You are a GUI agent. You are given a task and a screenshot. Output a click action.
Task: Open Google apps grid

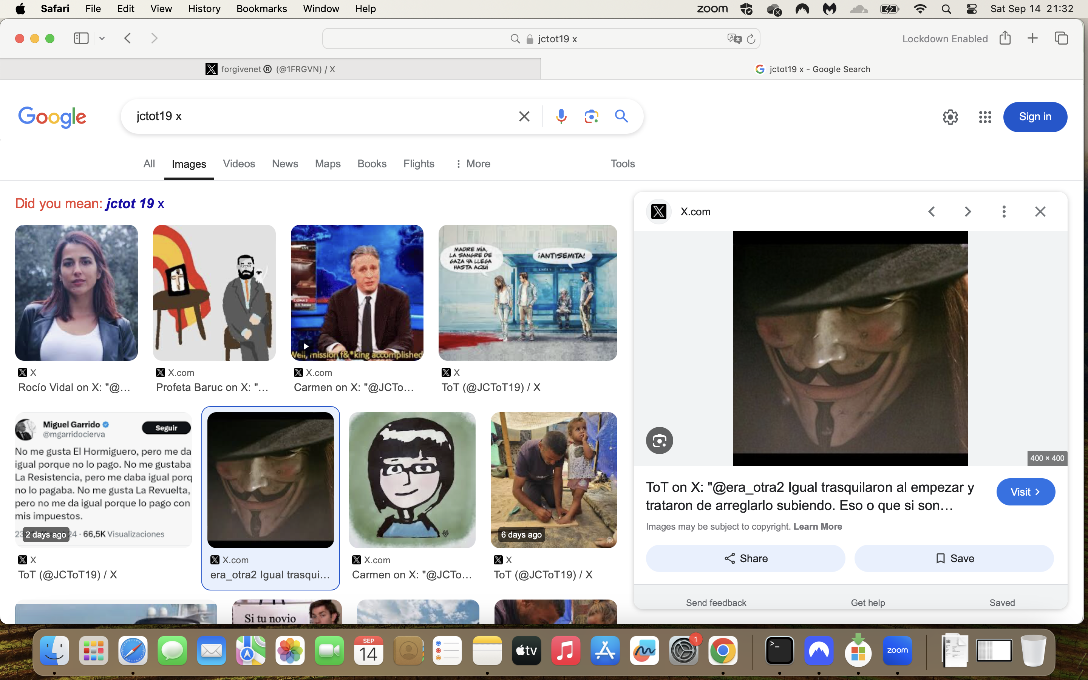[984, 117]
